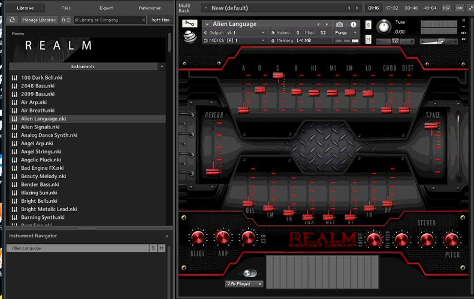This screenshot has width=474, height=299.
Task: Click the Manage Libraries button
Action: [39, 20]
